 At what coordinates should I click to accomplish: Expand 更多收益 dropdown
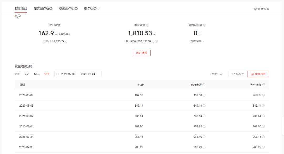(92, 8)
